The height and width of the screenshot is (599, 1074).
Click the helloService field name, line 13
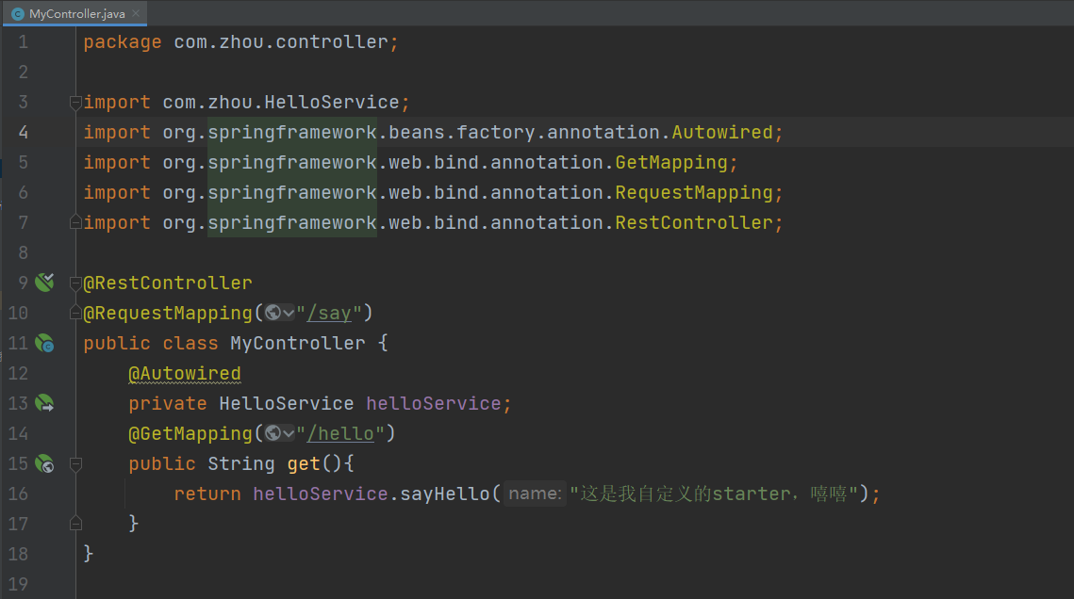[x=434, y=403]
